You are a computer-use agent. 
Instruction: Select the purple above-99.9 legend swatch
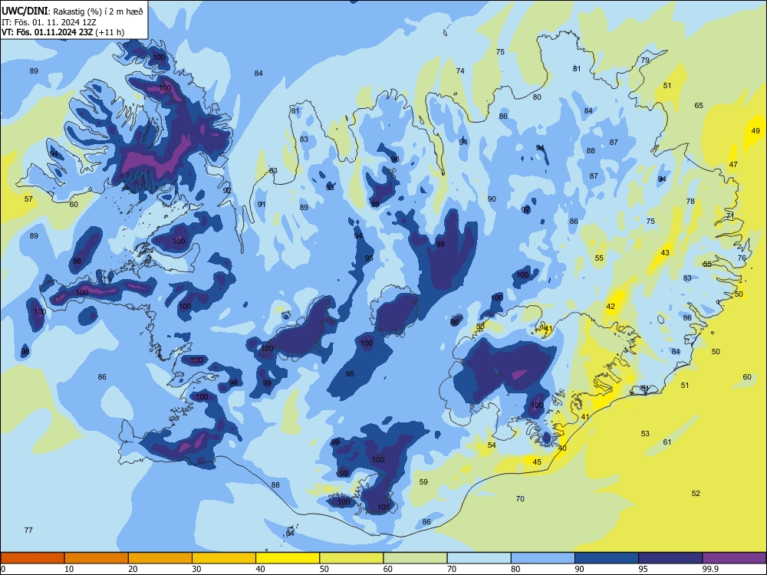(734, 558)
